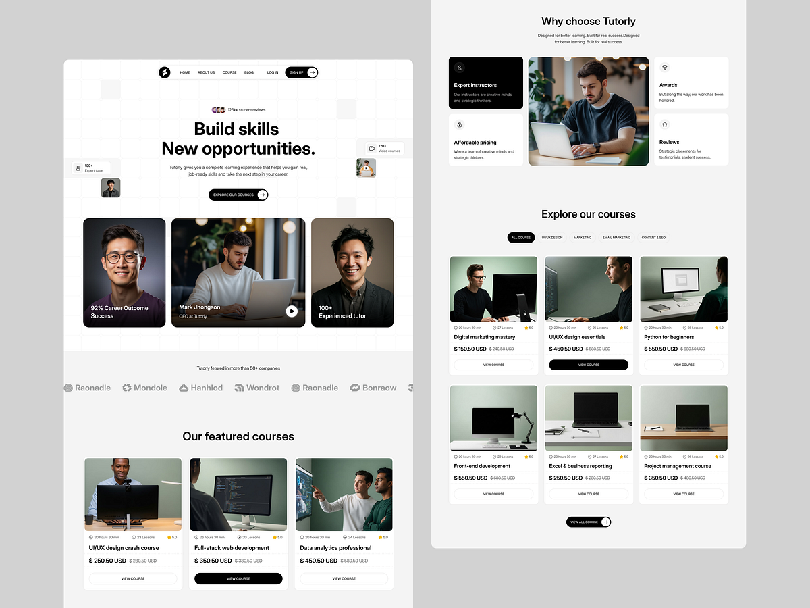Click the Tutorly lightning bolt logo
The width and height of the screenshot is (810, 608).
[x=164, y=72]
